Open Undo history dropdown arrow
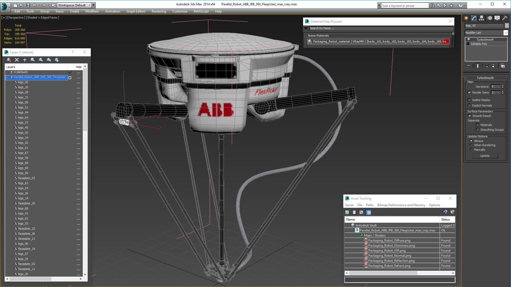This screenshot has width=511, height=287. (x=39, y=5)
